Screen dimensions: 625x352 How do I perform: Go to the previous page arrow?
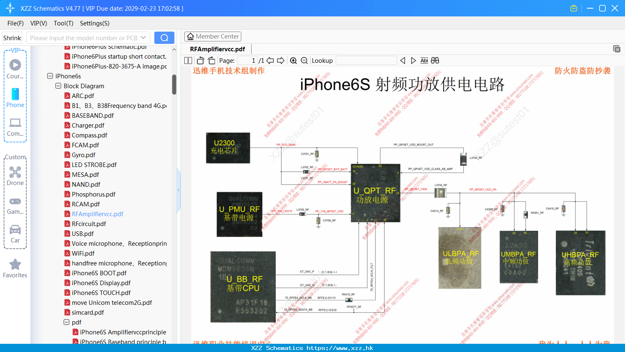tap(270, 60)
